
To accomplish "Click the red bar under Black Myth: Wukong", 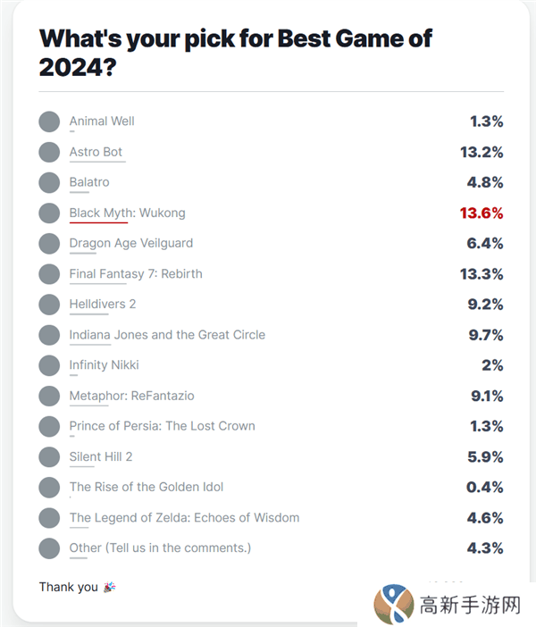I will pyautogui.click(x=98, y=224).
